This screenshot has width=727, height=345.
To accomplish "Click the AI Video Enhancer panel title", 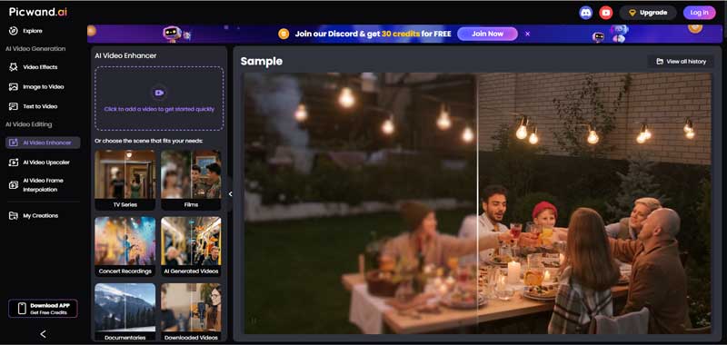I will [125, 55].
